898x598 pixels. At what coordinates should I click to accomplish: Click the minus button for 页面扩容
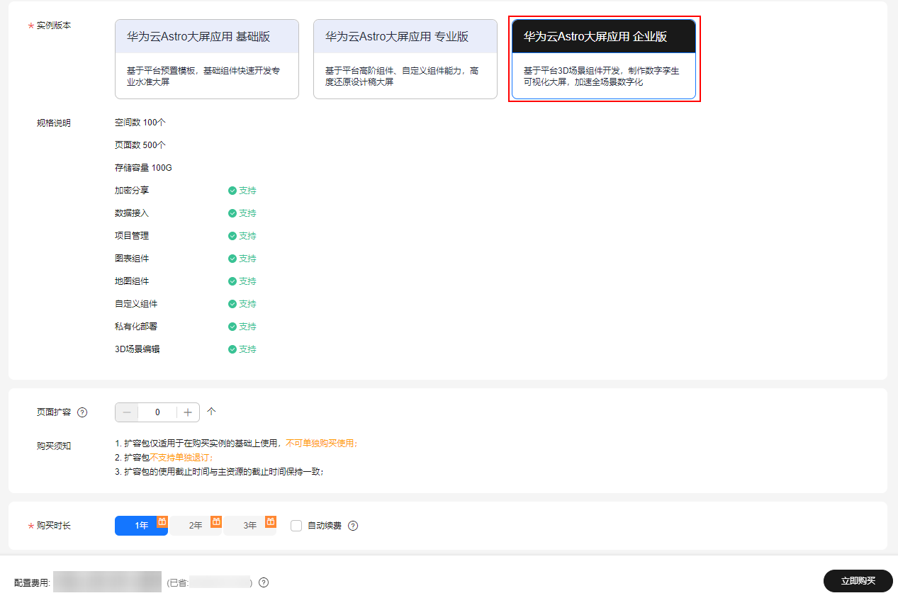click(x=127, y=412)
